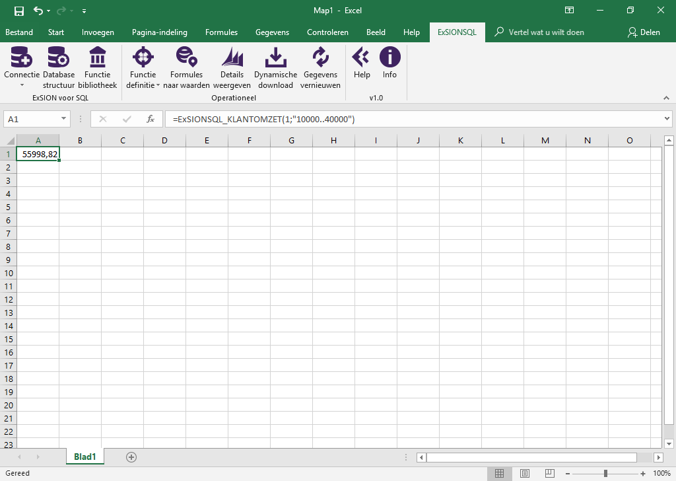This screenshot has height=481, width=676.
Task: Insert function using the fx button
Action: 151,119
